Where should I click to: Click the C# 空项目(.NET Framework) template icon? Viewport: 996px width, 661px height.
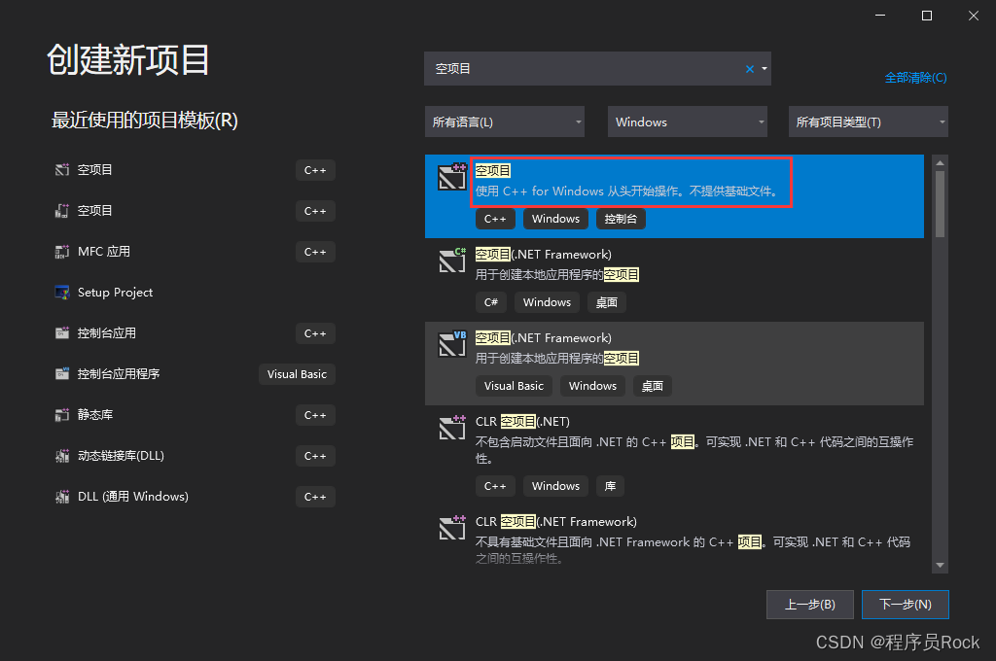coord(452,261)
